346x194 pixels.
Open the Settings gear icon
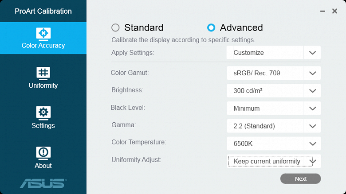(43, 113)
